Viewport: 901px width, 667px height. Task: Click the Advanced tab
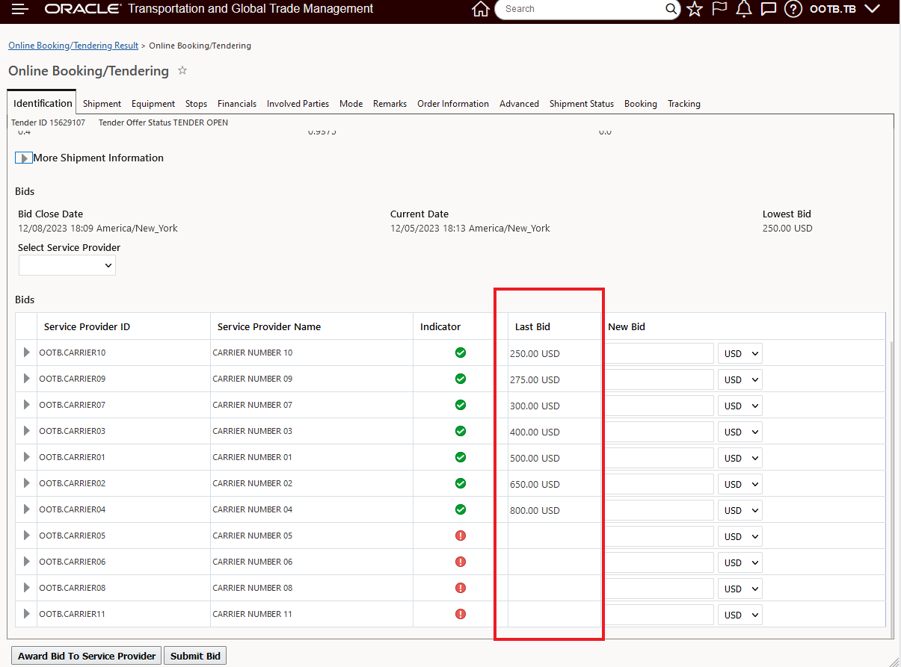pos(519,104)
